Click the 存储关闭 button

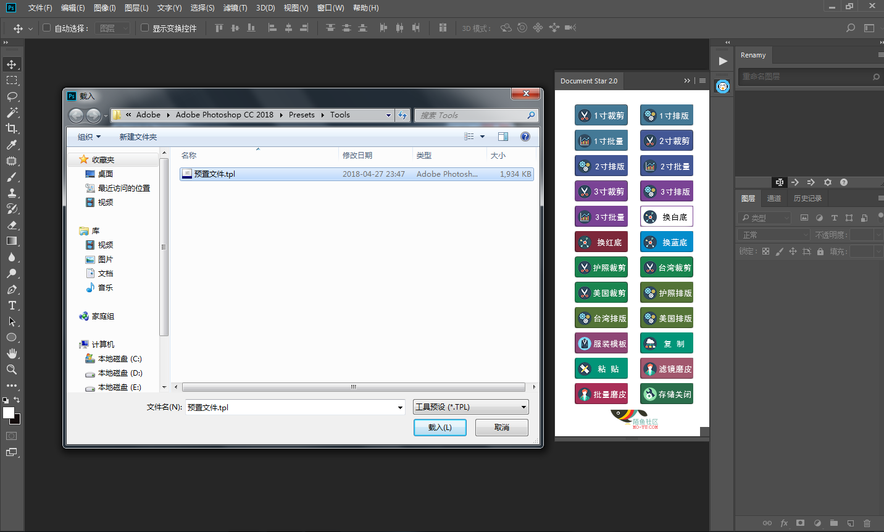(667, 394)
